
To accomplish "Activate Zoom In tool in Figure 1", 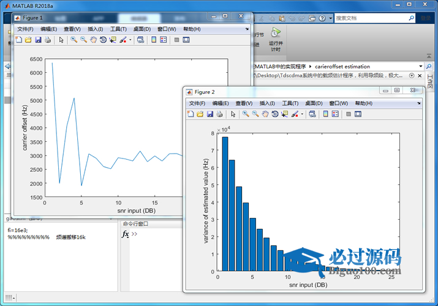I will [x=74, y=40].
